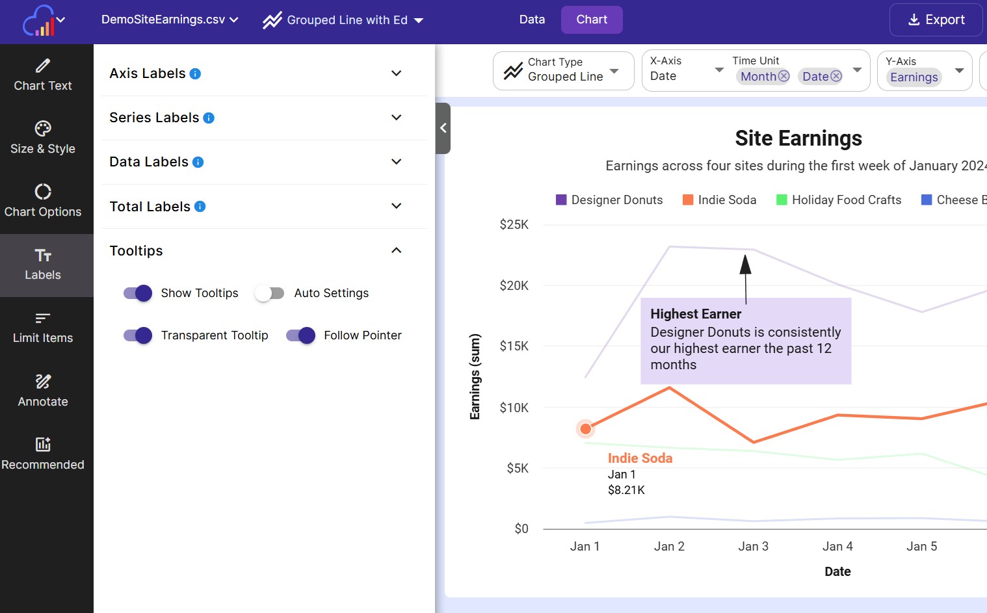The image size is (987, 613).
Task: Click the Export button
Action: pos(936,20)
